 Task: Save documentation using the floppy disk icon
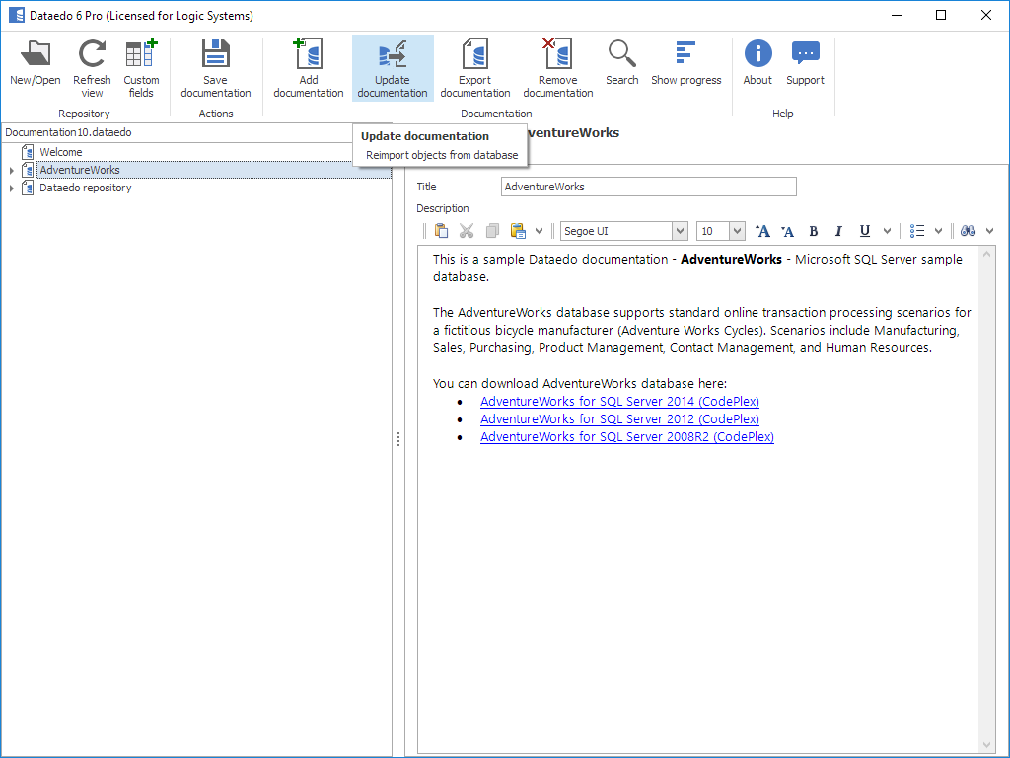pyautogui.click(x=215, y=55)
